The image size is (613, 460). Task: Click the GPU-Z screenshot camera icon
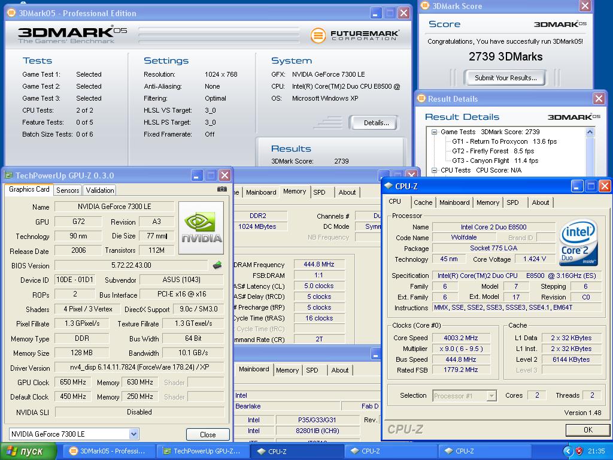(x=221, y=189)
